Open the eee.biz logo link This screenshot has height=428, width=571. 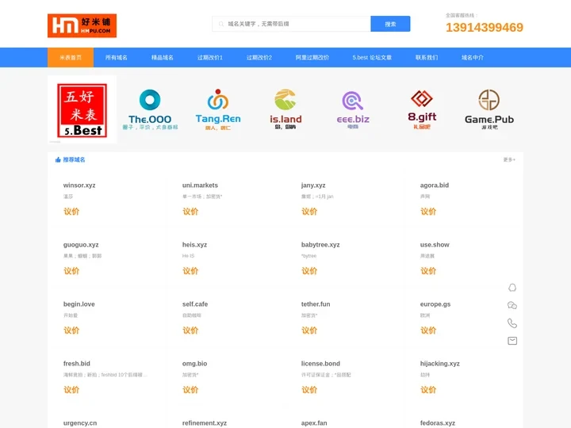click(x=353, y=109)
